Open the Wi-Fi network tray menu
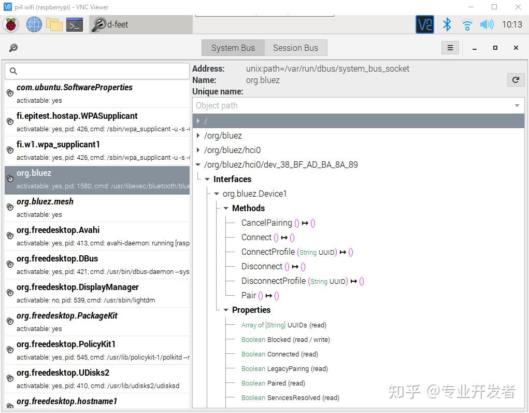529x413 pixels. [x=467, y=25]
